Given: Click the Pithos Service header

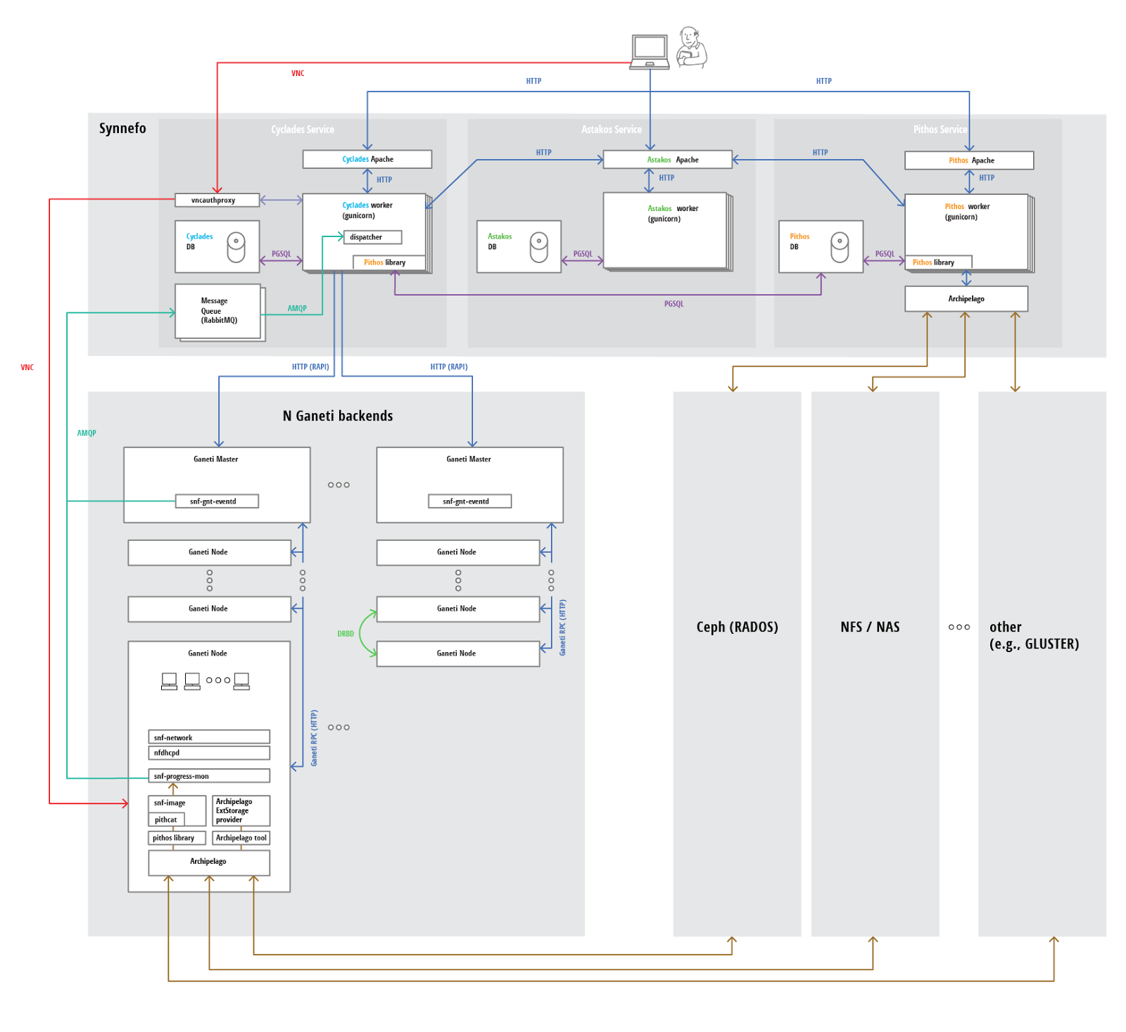Looking at the screenshot, I should (x=940, y=129).
